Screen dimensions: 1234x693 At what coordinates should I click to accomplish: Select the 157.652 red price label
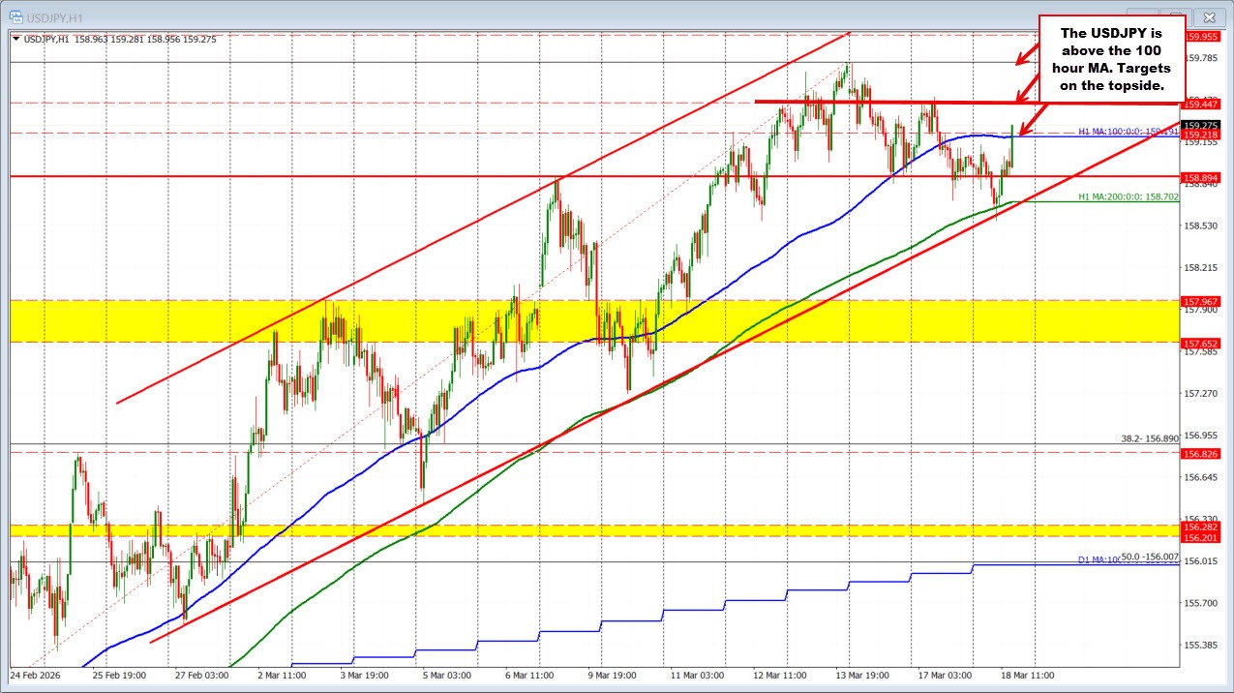pyautogui.click(x=1200, y=344)
